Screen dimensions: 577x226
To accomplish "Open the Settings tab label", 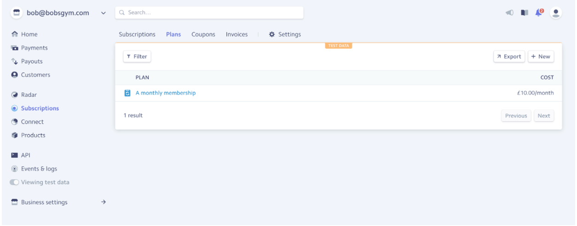I will click(x=289, y=34).
